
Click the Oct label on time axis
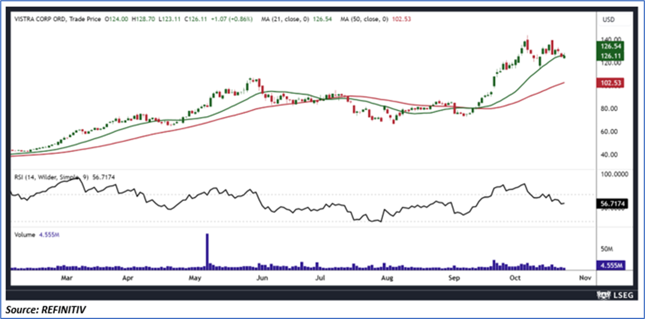click(514, 278)
